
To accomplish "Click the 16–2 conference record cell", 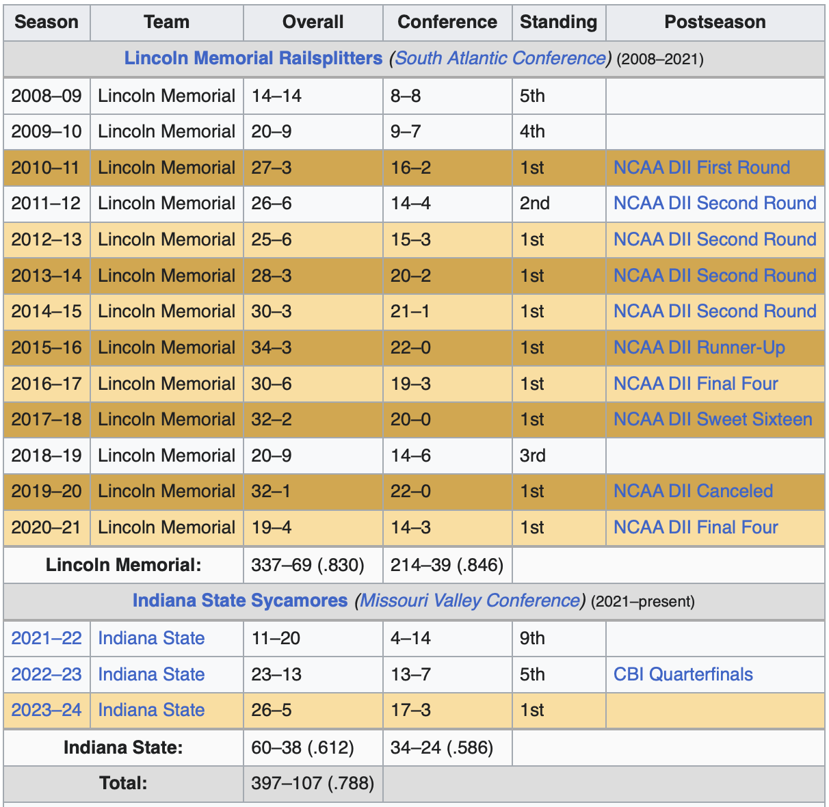I will point(447,168).
